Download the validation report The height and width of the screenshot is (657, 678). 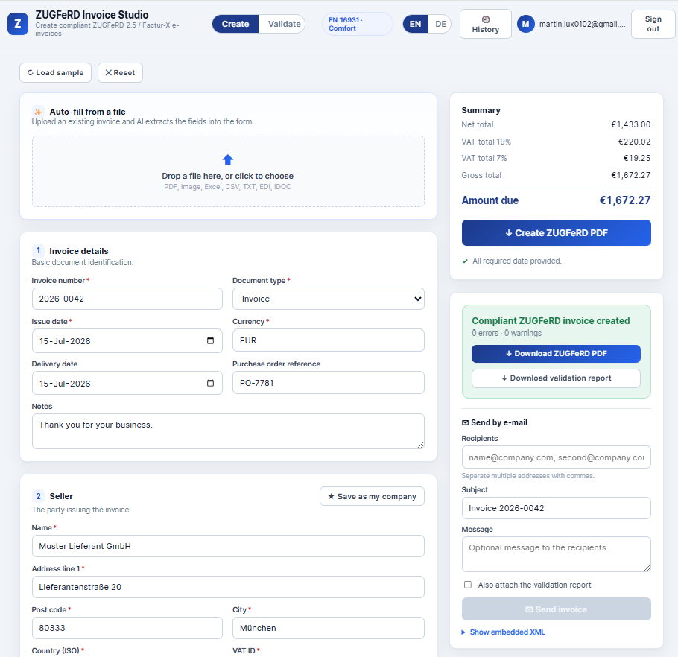(556, 378)
